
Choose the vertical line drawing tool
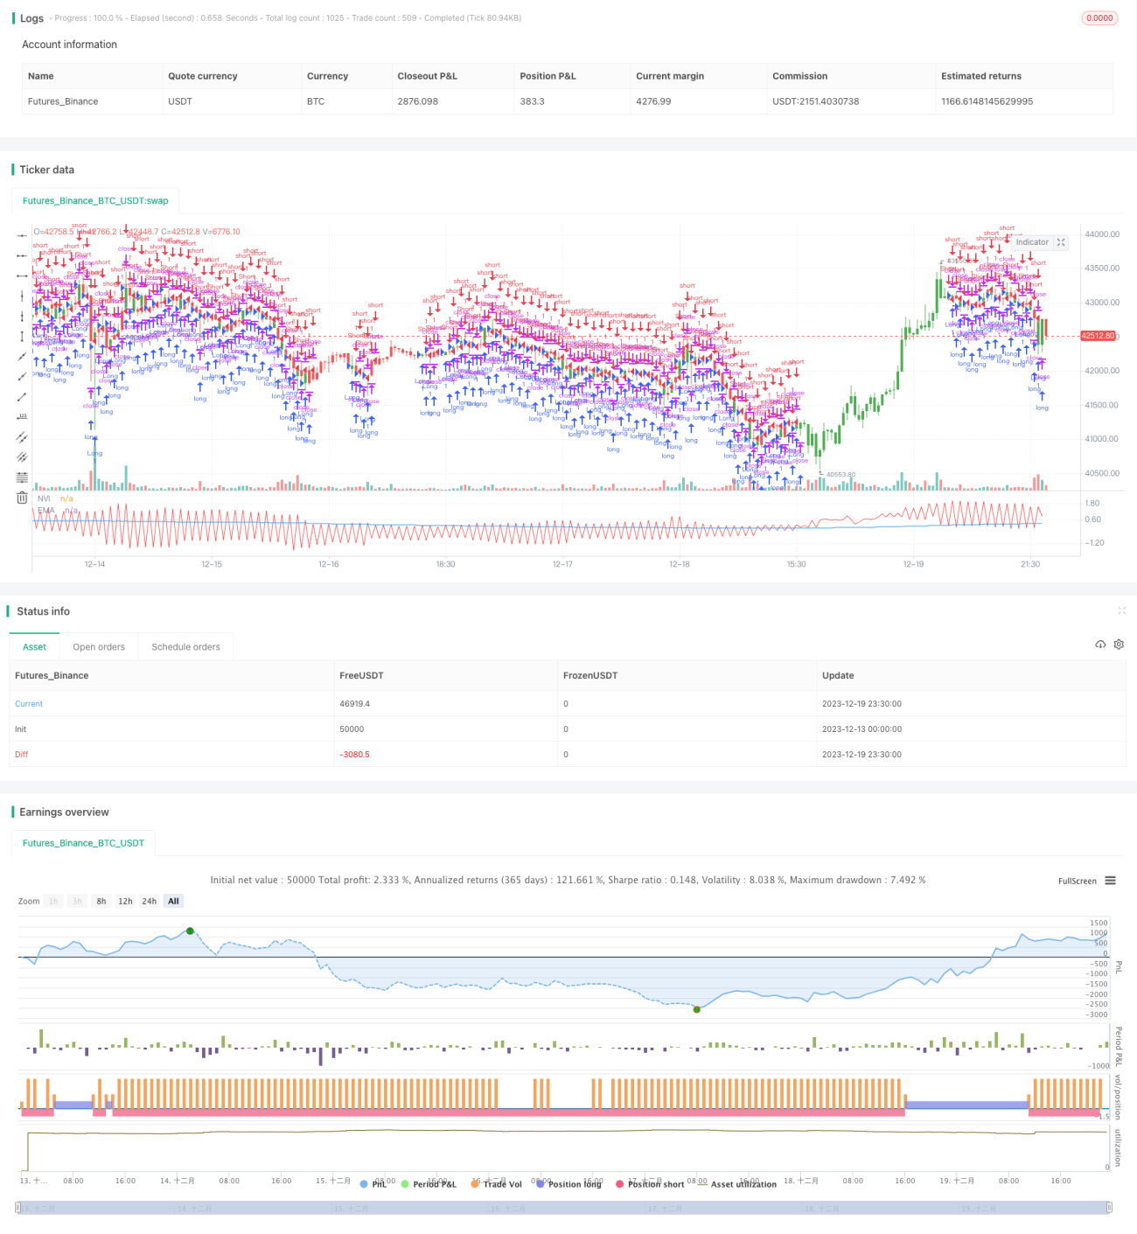click(22, 296)
